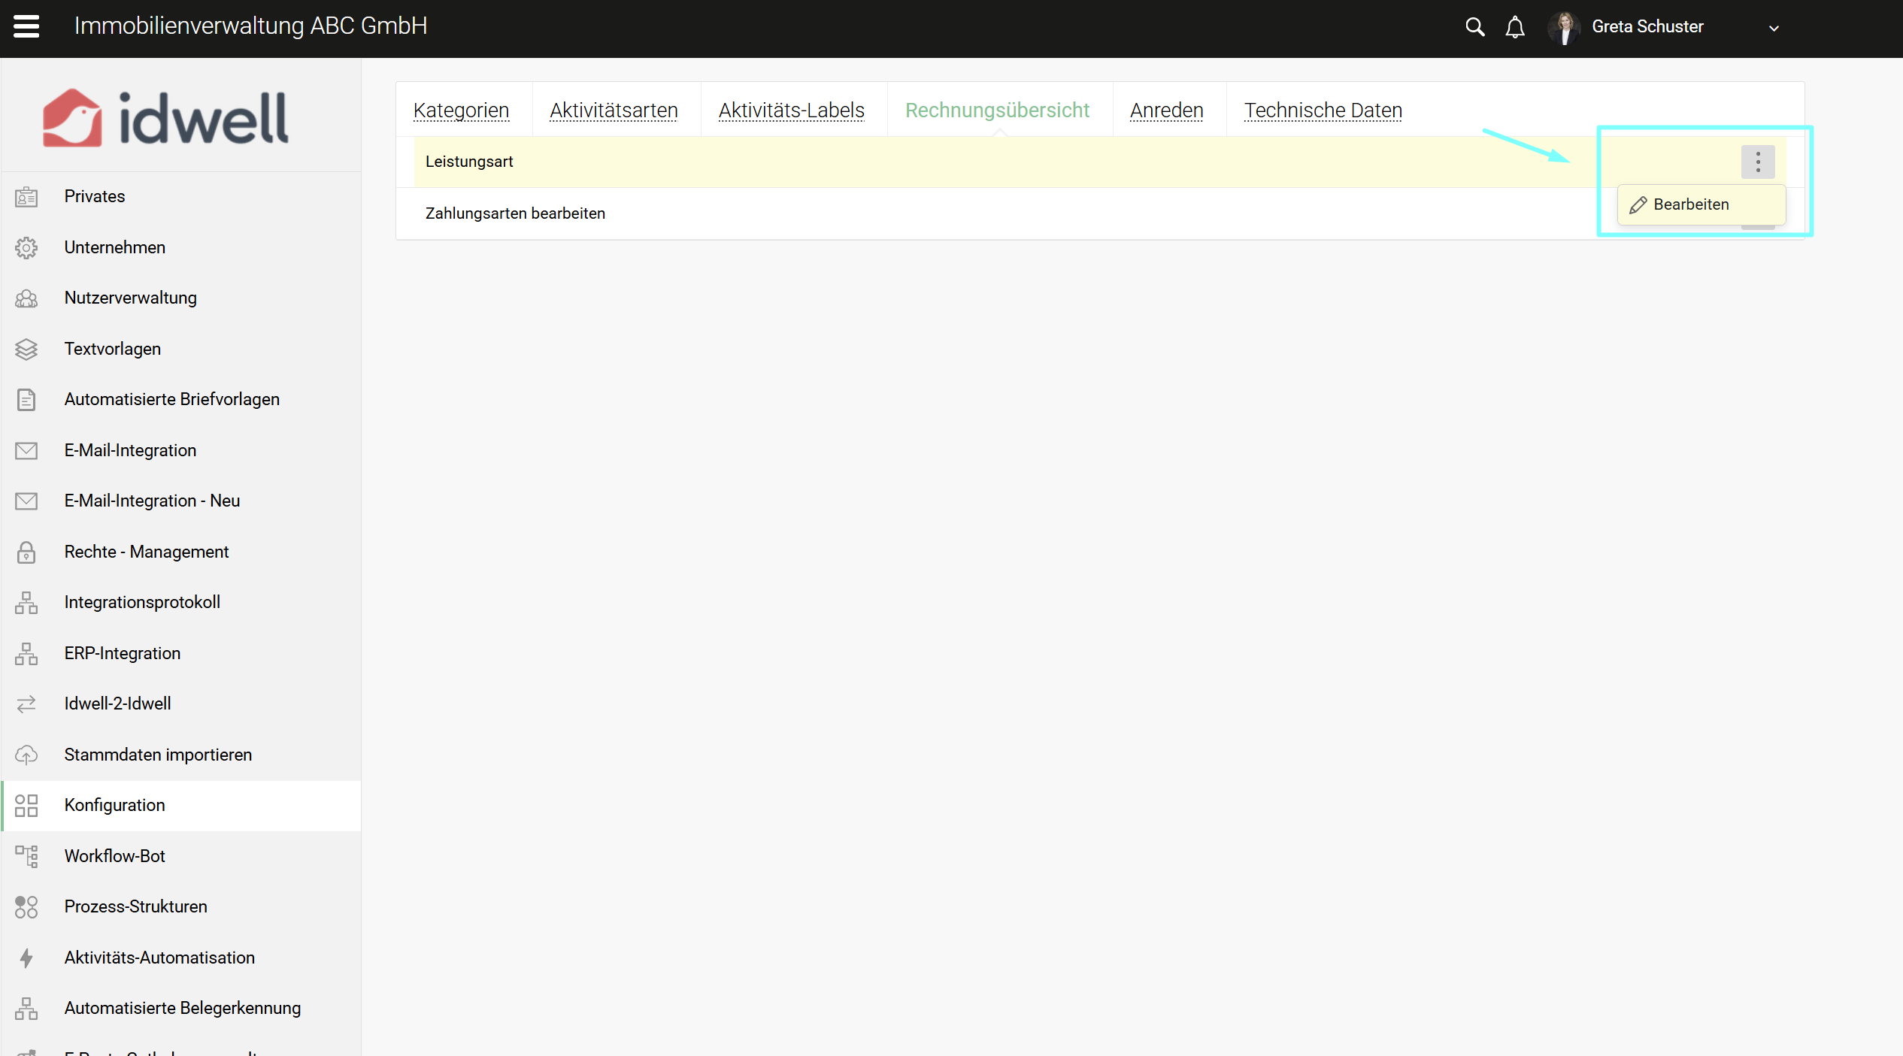This screenshot has height=1056, width=1903.
Task: Click the search magnifier icon
Action: (x=1474, y=27)
